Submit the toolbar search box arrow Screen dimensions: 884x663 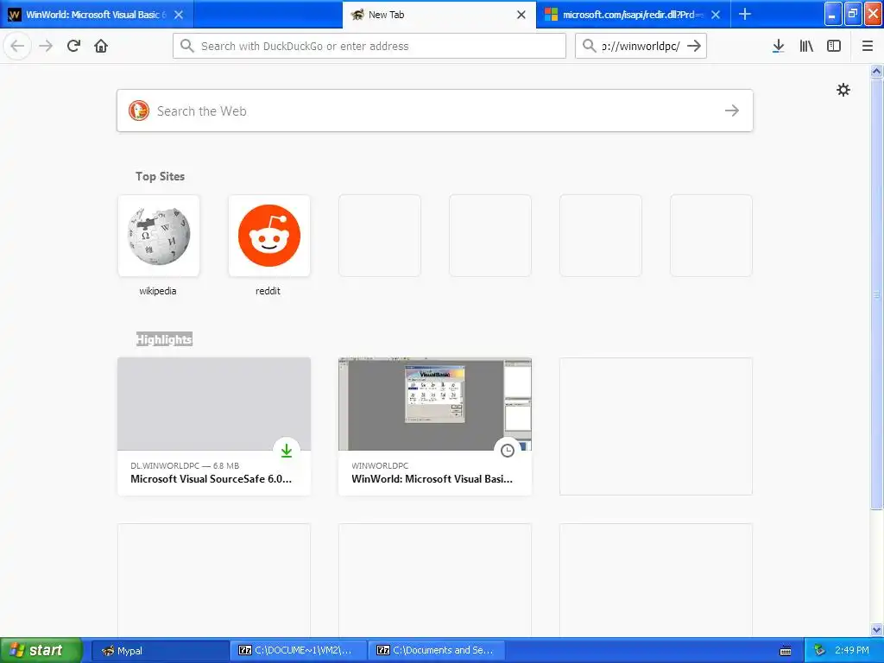(694, 46)
